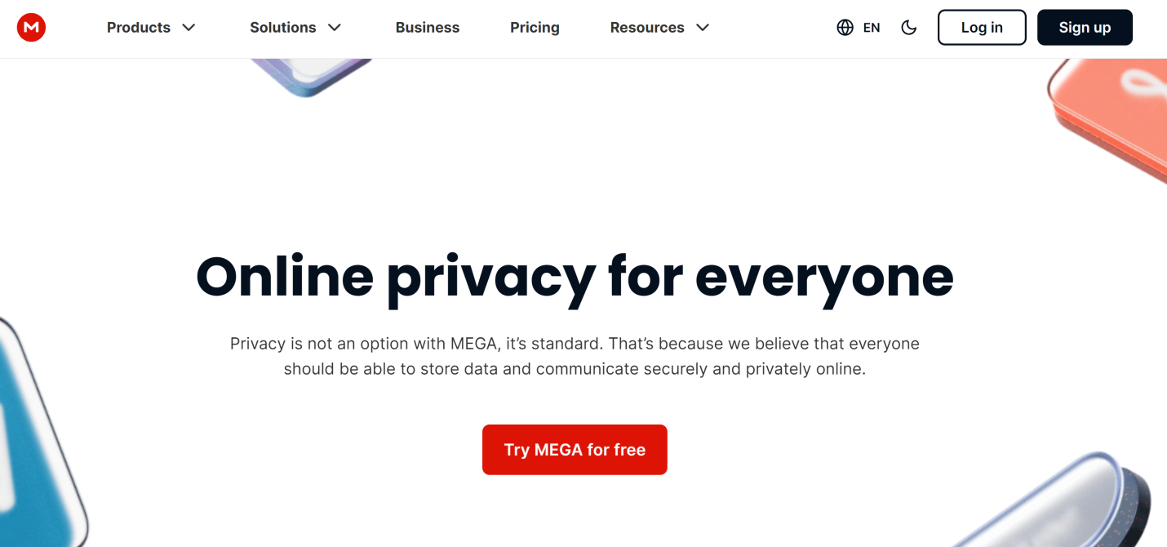The image size is (1167, 547).
Task: Go to the Pricing page
Action: [535, 28]
